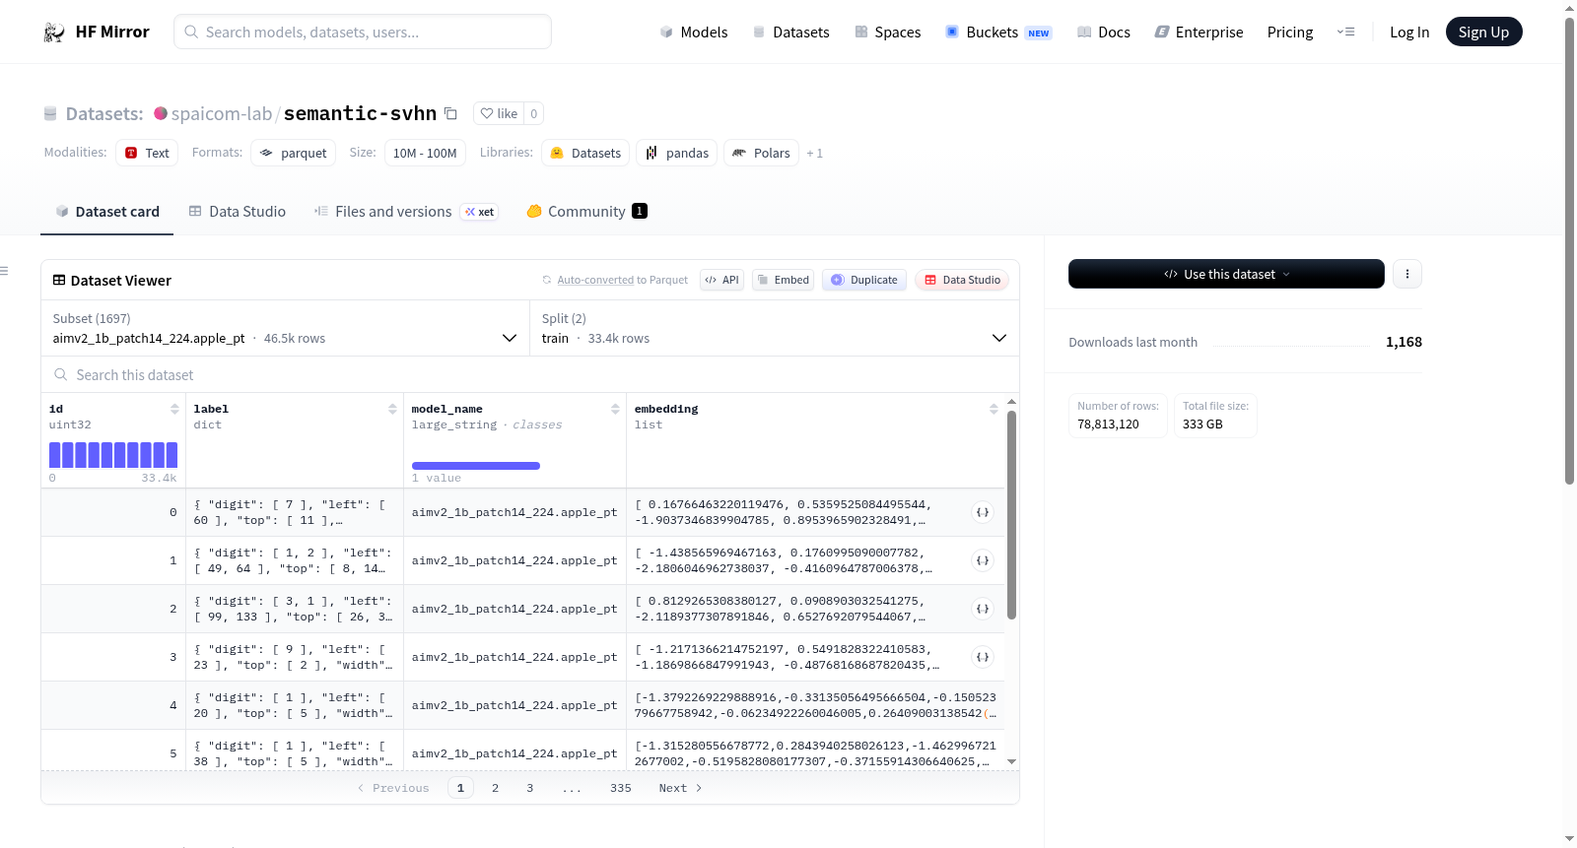Screen dimensions: 1577x848
Task: Copy dataset name with the copy icon
Action: click(x=450, y=113)
